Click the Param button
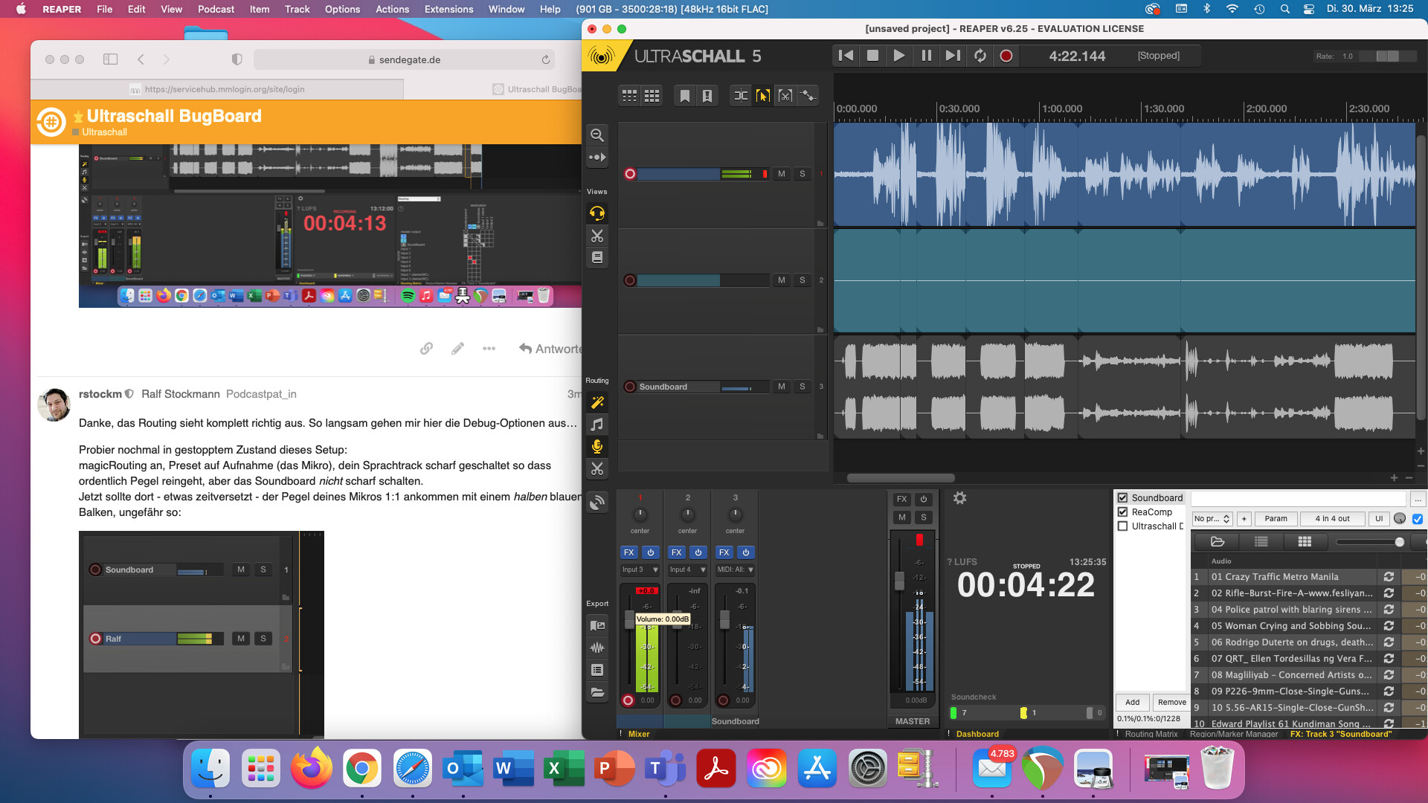1428x803 pixels. [1276, 519]
